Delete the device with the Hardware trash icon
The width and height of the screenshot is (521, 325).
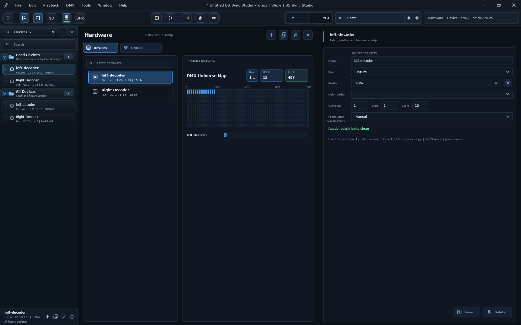pos(296,35)
